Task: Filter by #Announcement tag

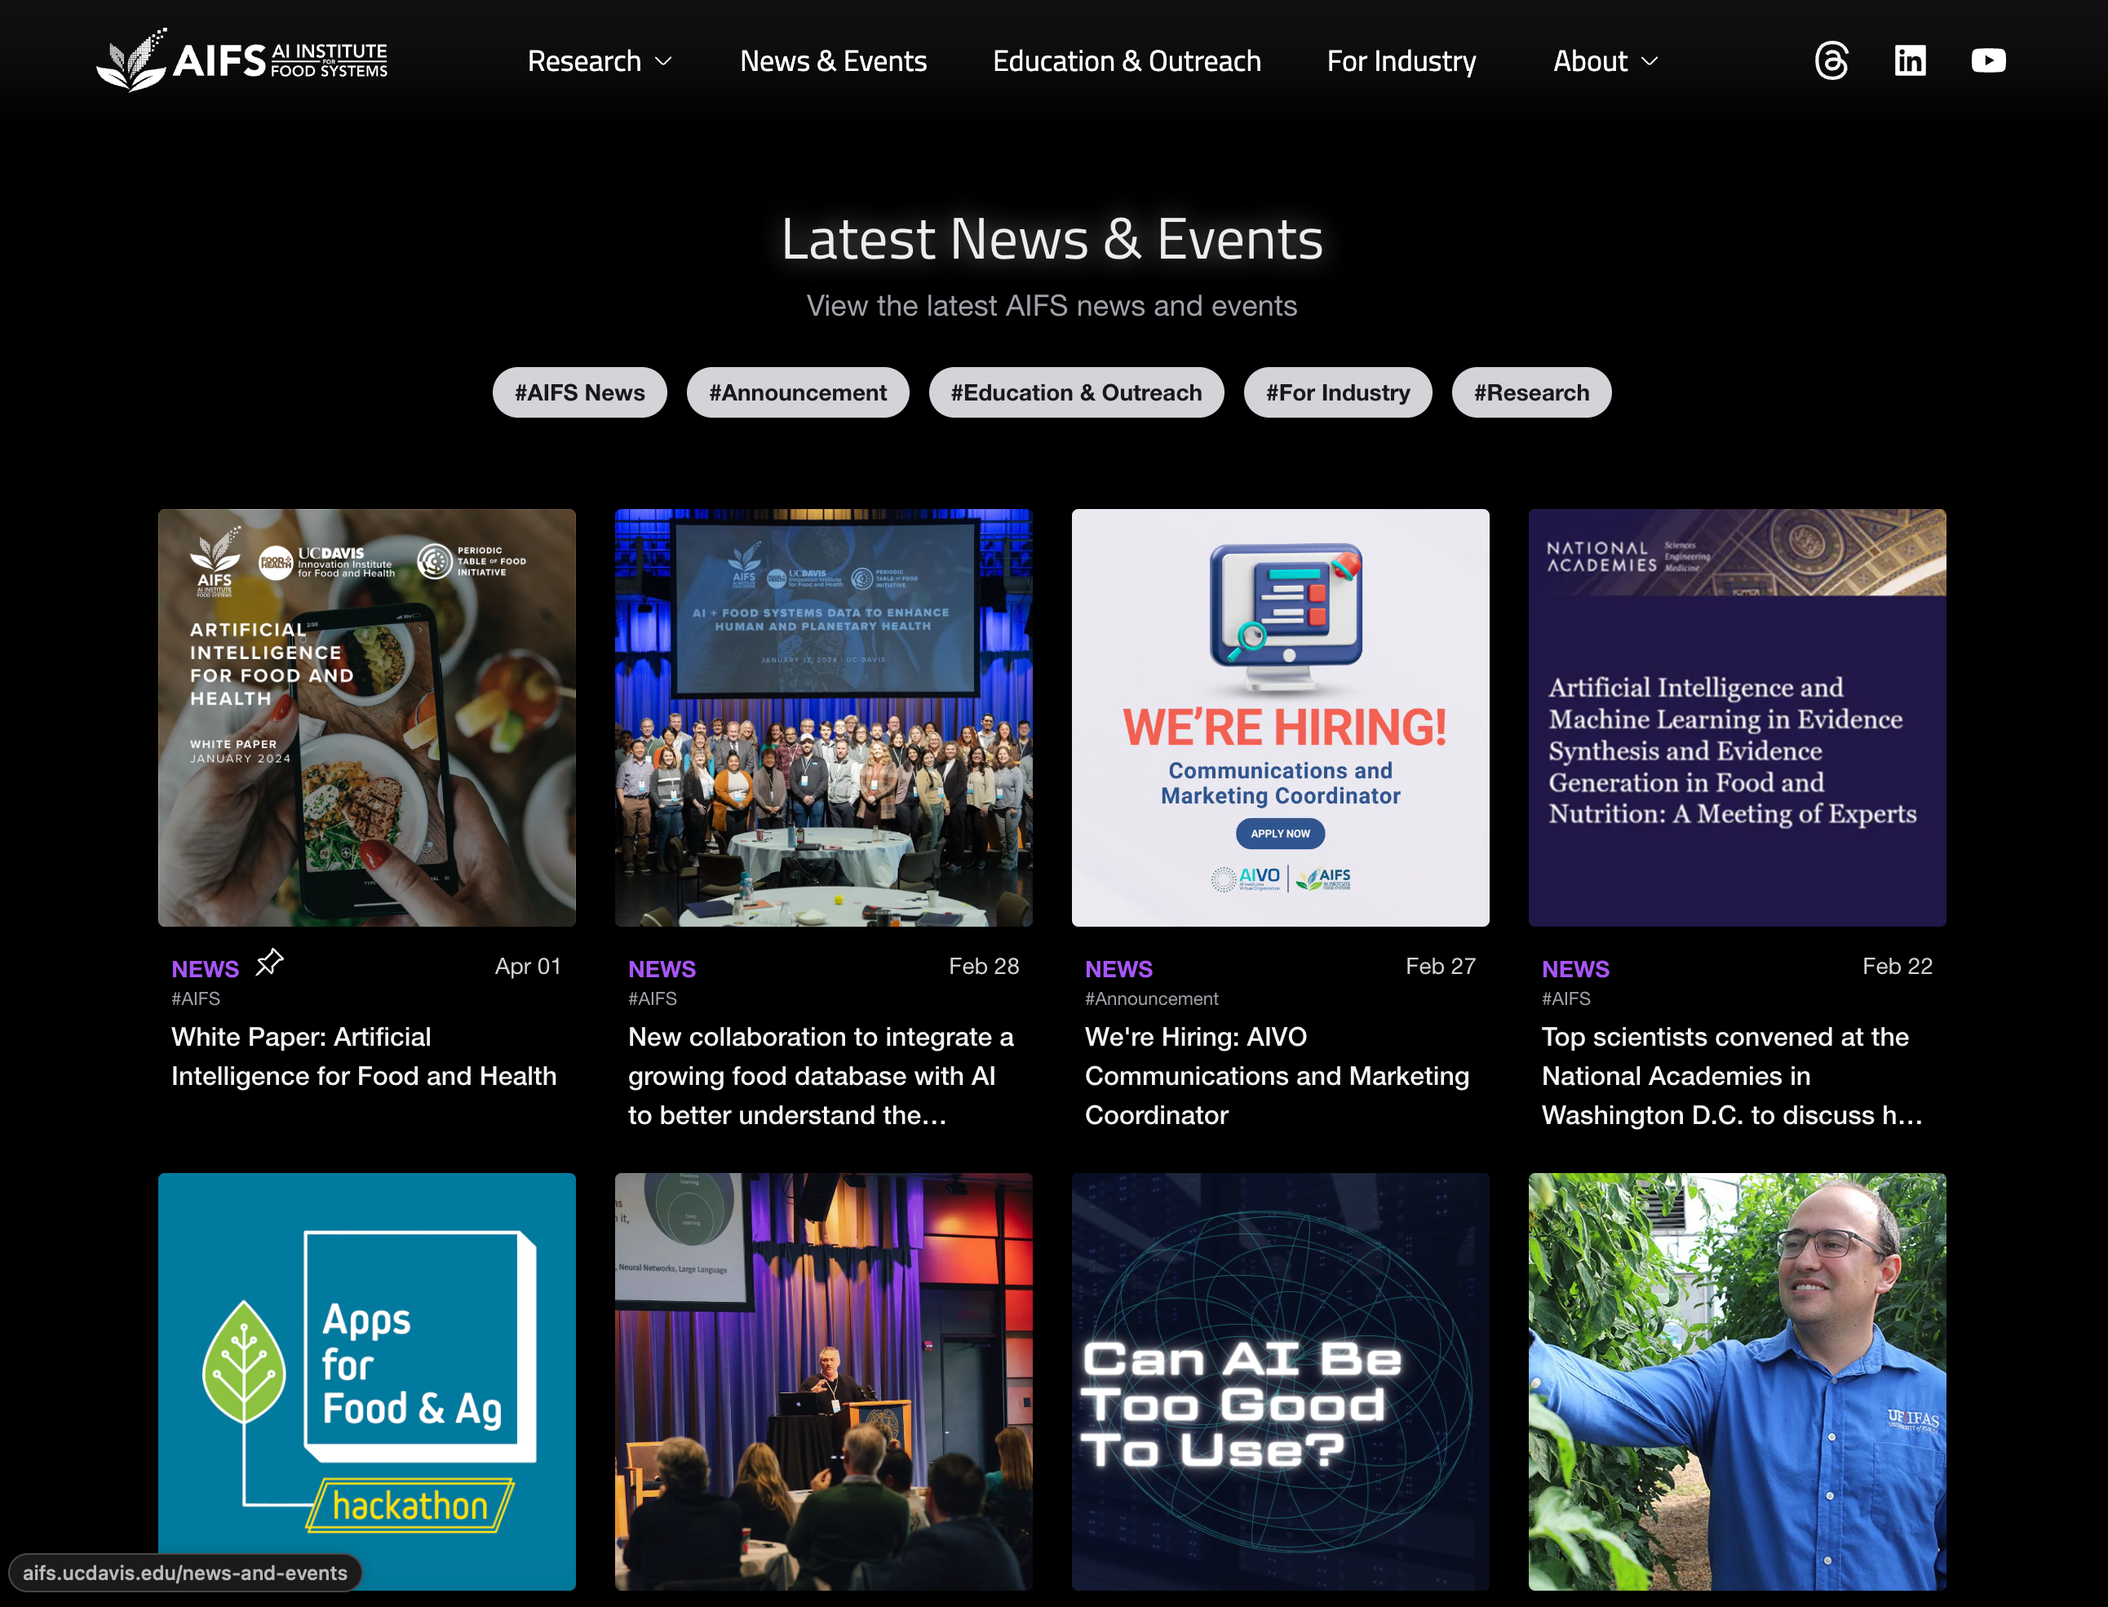Action: point(797,392)
